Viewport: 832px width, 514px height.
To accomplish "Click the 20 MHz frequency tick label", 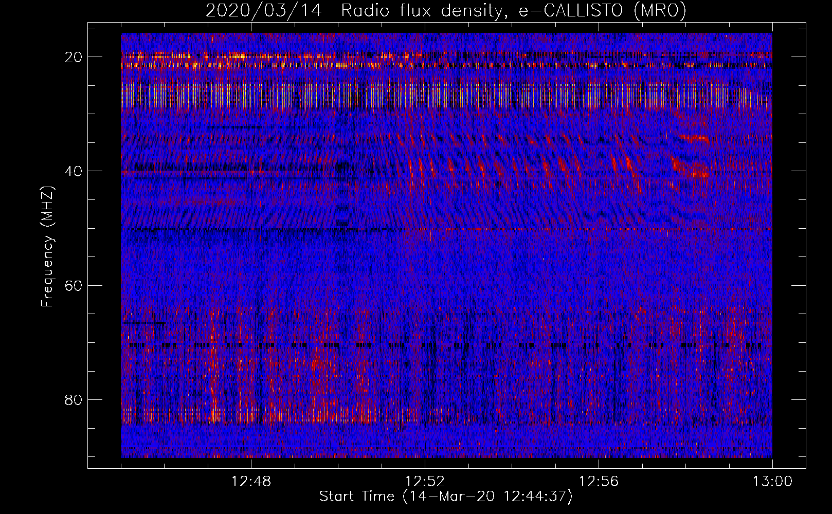I will tap(74, 57).
